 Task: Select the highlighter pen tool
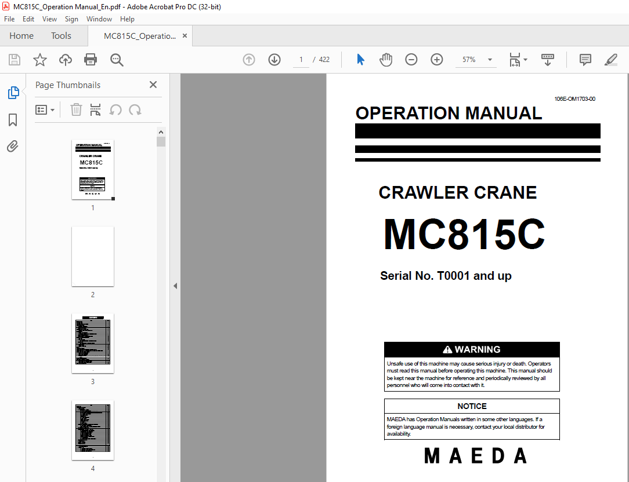610,60
